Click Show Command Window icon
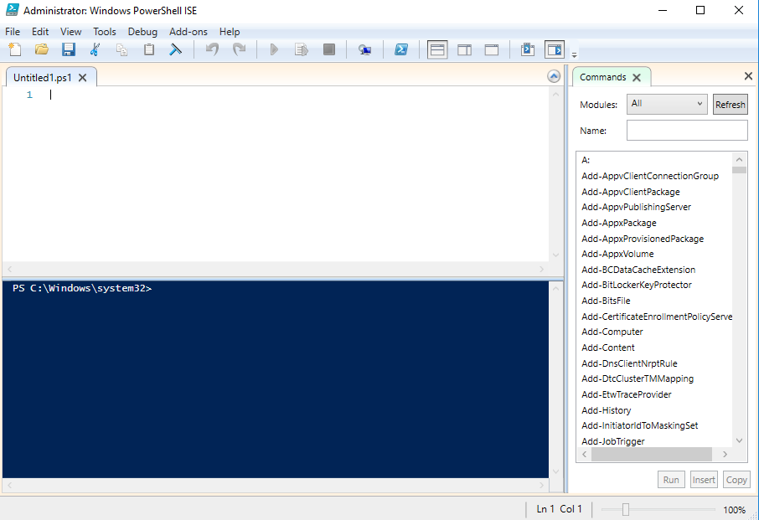The image size is (759, 520). click(528, 50)
